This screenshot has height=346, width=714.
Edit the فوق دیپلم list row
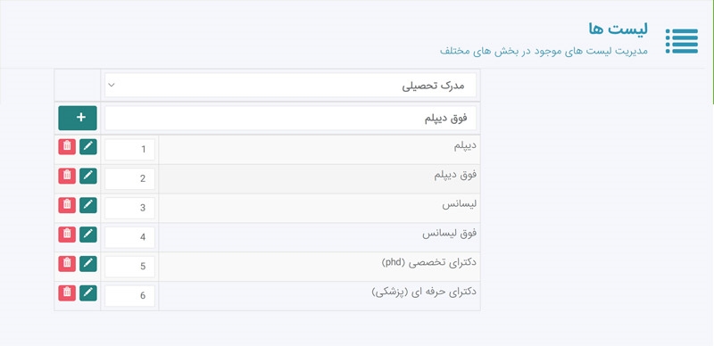[x=88, y=177]
